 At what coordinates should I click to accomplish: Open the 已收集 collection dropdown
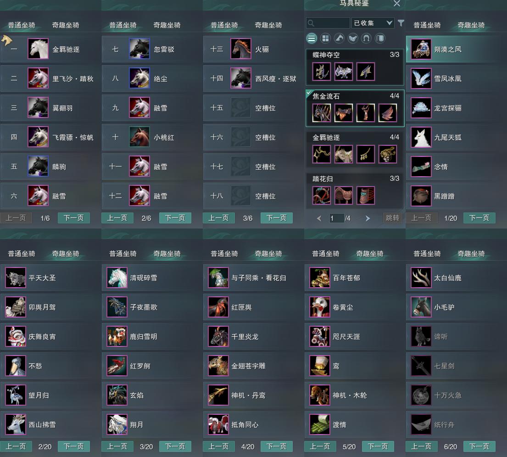coord(373,23)
